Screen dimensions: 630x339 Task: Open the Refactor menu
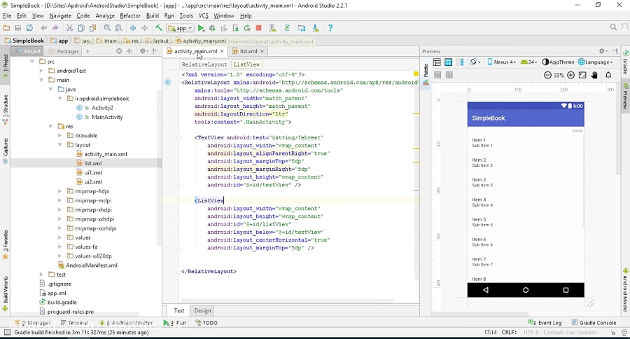(x=130, y=15)
